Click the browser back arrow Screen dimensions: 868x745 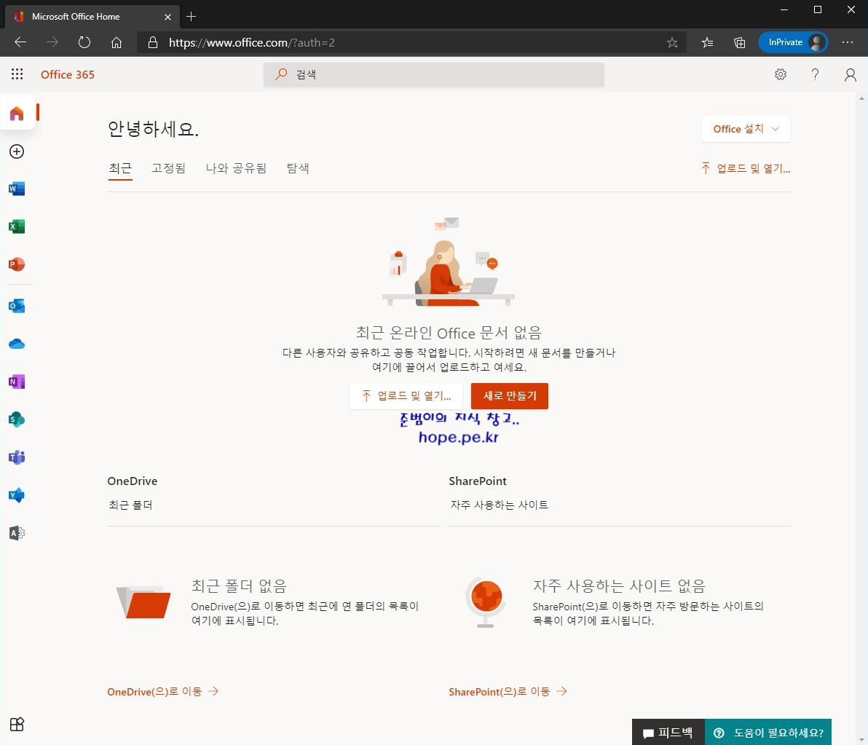(20, 42)
